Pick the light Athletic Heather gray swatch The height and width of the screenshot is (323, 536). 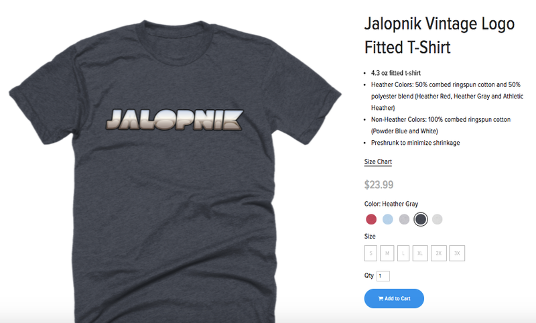pyautogui.click(x=404, y=219)
